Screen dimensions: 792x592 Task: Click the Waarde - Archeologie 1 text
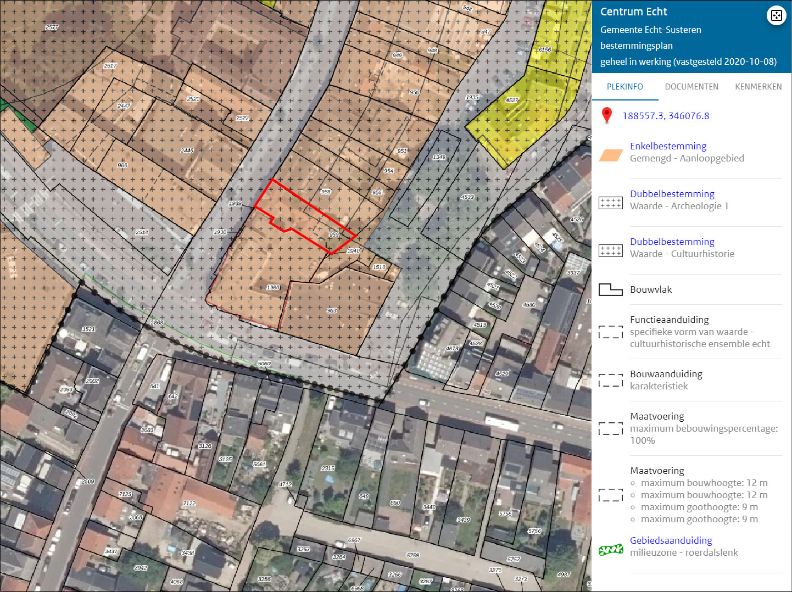679,206
